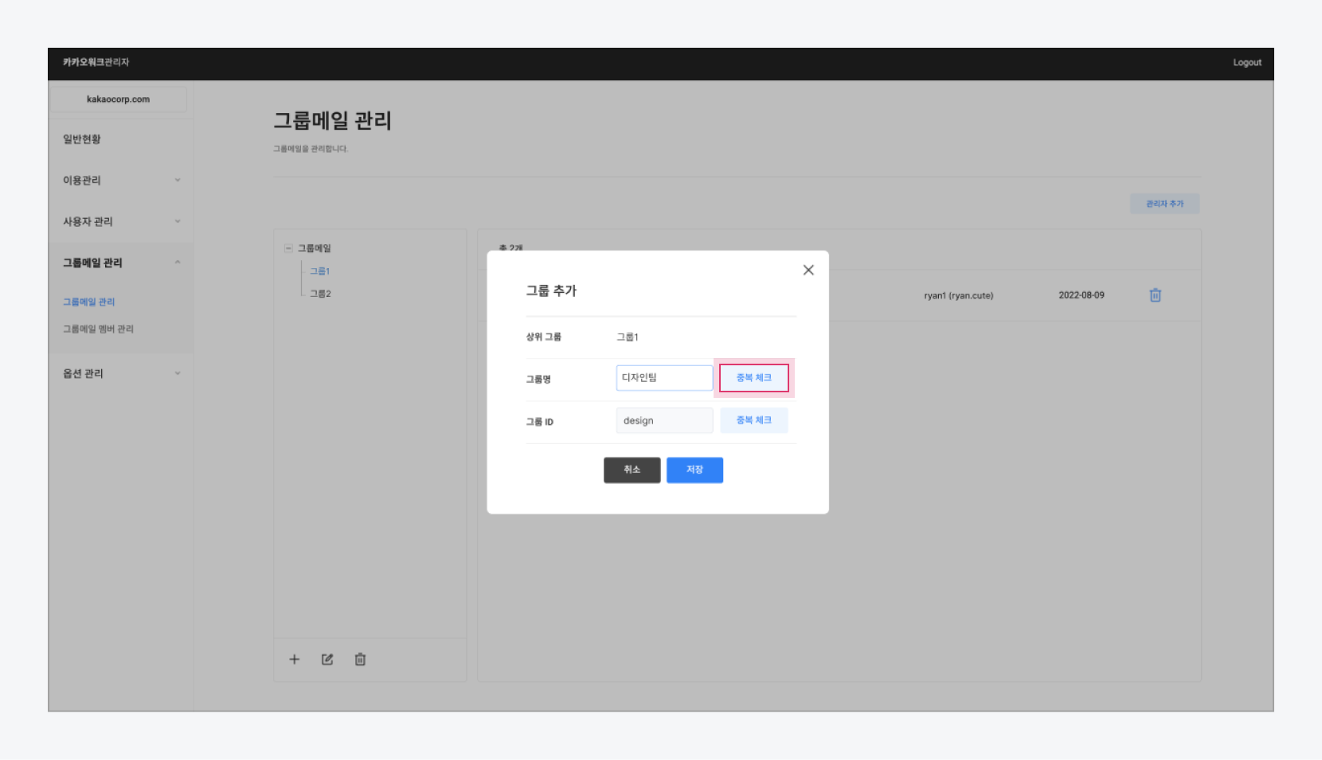Click the edit pencil icon below tree
This screenshot has height=760, width=1322.
327,660
